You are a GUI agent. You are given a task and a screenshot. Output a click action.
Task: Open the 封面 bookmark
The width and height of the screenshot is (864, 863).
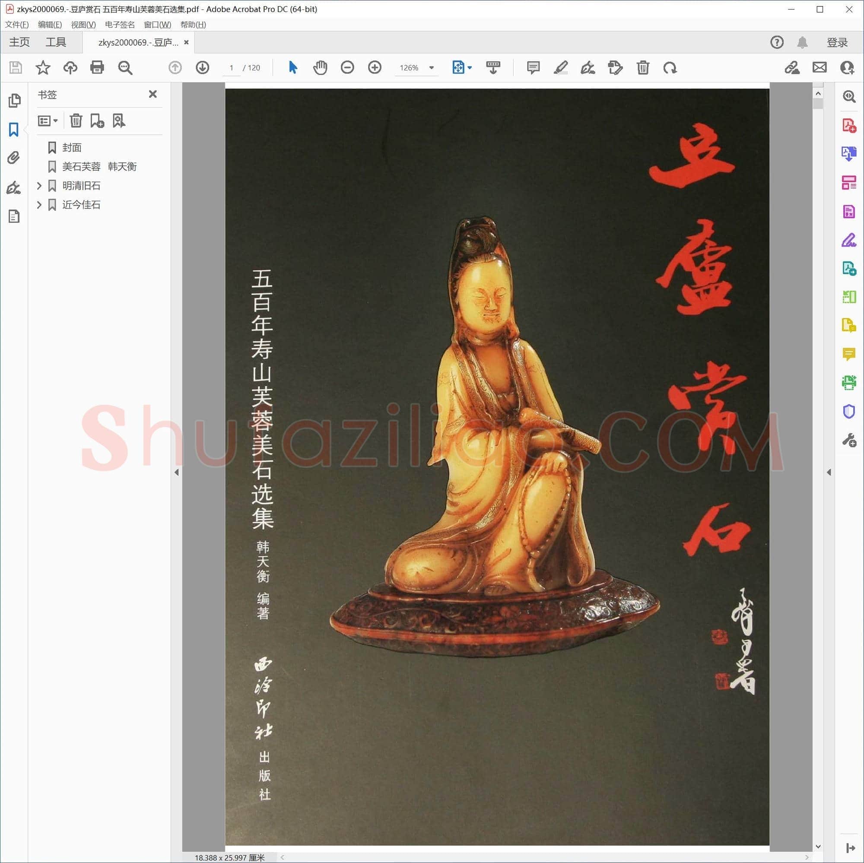click(72, 148)
